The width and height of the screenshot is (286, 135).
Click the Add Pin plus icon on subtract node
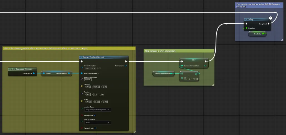click(197, 79)
